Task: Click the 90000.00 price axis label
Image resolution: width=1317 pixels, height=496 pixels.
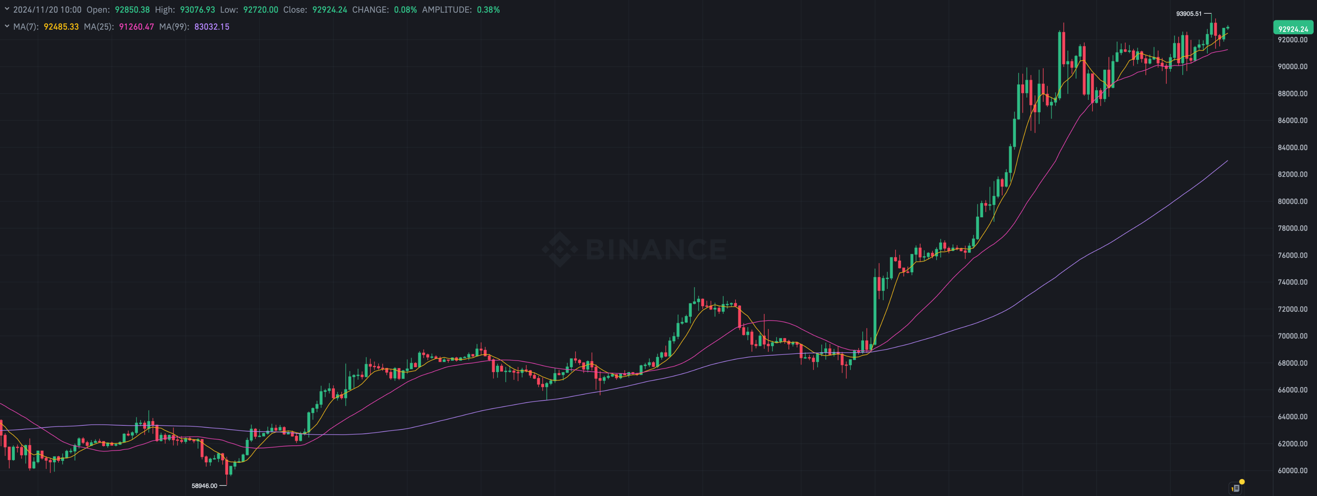Action: [x=1292, y=67]
